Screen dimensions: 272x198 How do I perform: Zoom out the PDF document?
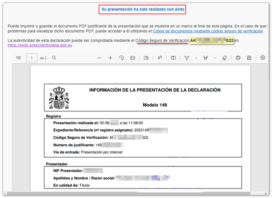point(99,58)
